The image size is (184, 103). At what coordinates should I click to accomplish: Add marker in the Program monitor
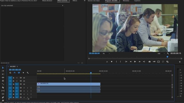pos(112,62)
